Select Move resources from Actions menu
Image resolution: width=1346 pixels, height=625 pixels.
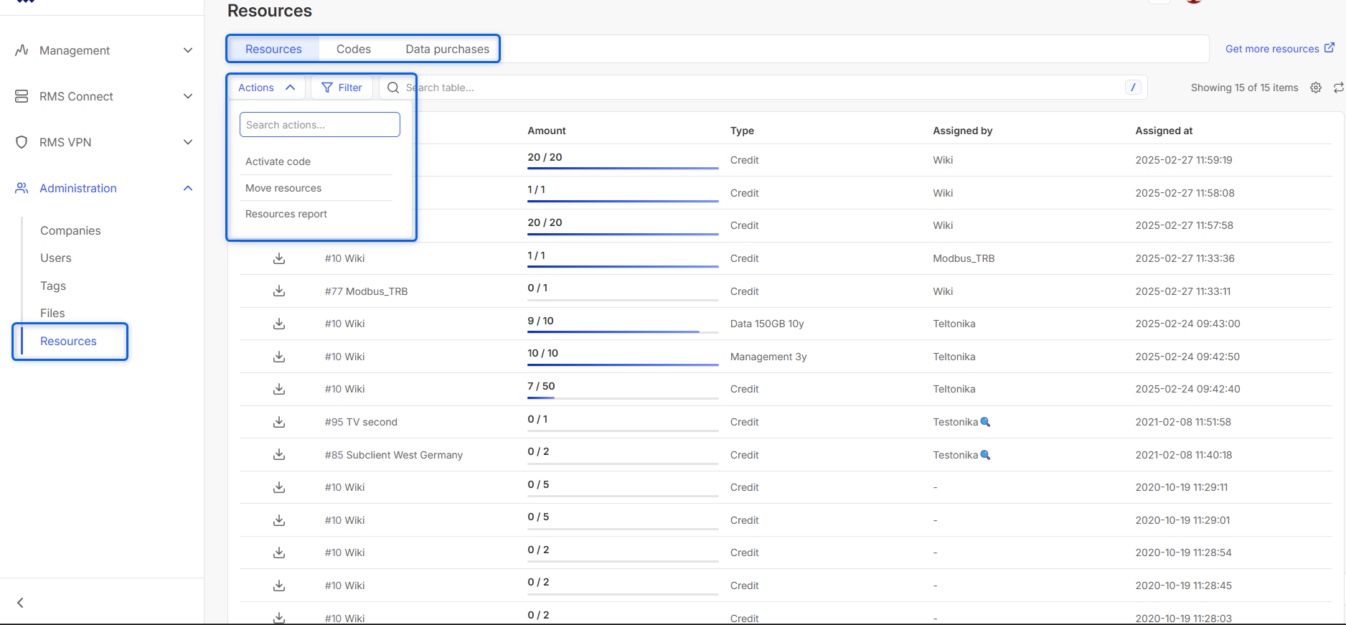(283, 188)
